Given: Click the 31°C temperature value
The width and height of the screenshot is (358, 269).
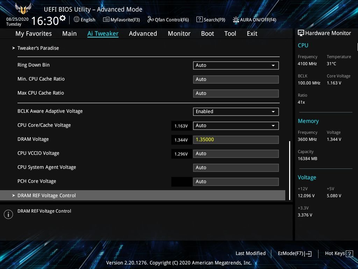Looking at the screenshot, I should coord(331,64).
